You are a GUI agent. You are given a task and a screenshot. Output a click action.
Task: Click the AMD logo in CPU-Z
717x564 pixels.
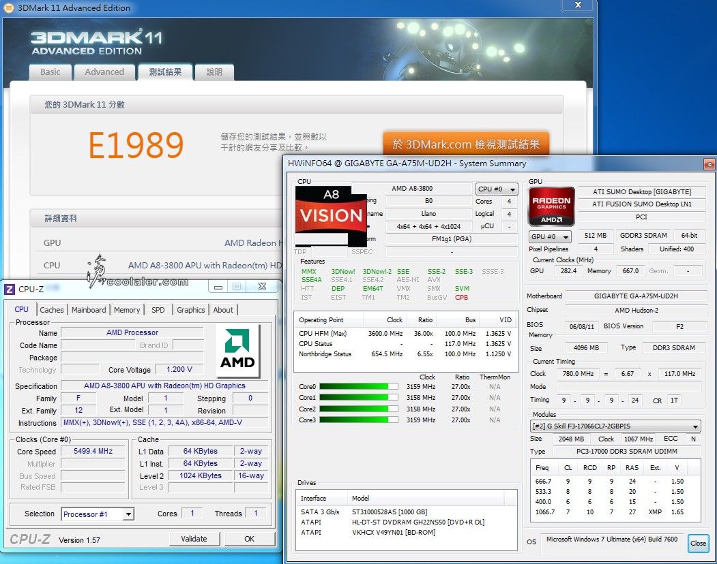pos(237,350)
